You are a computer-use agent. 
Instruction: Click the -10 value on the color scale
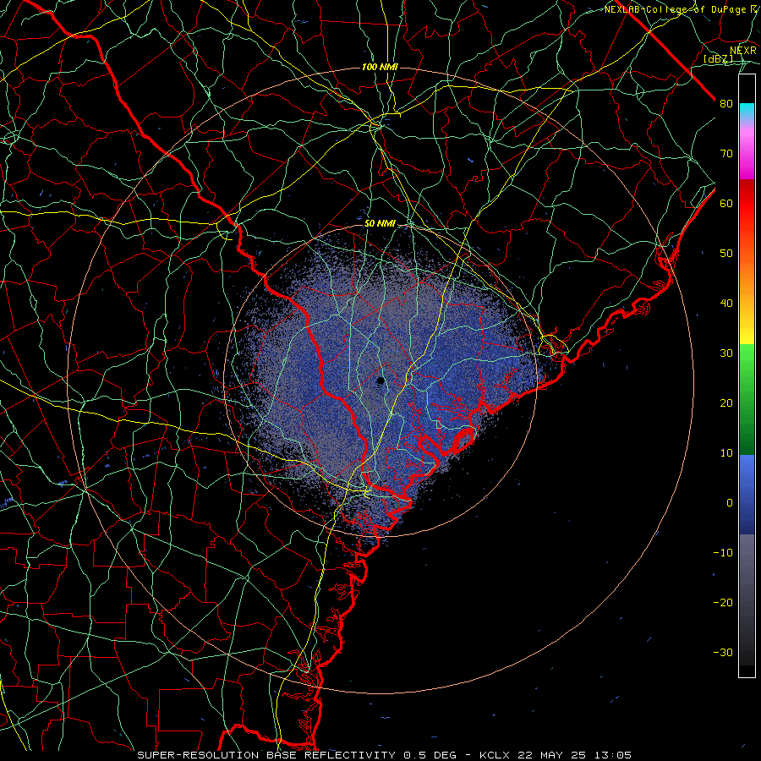point(723,553)
